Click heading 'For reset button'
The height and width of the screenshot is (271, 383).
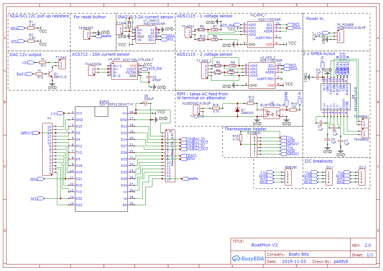(90, 17)
